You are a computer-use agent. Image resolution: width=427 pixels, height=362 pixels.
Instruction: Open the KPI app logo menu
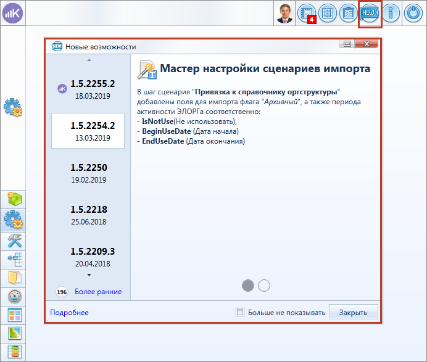pyautogui.click(x=13, y=13)
